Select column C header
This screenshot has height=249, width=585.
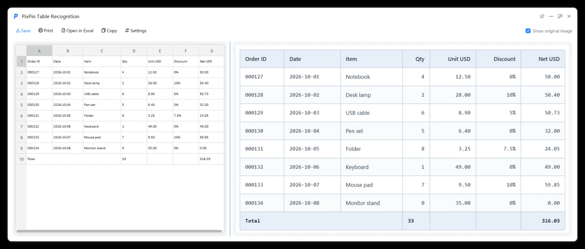click(102, 51)
